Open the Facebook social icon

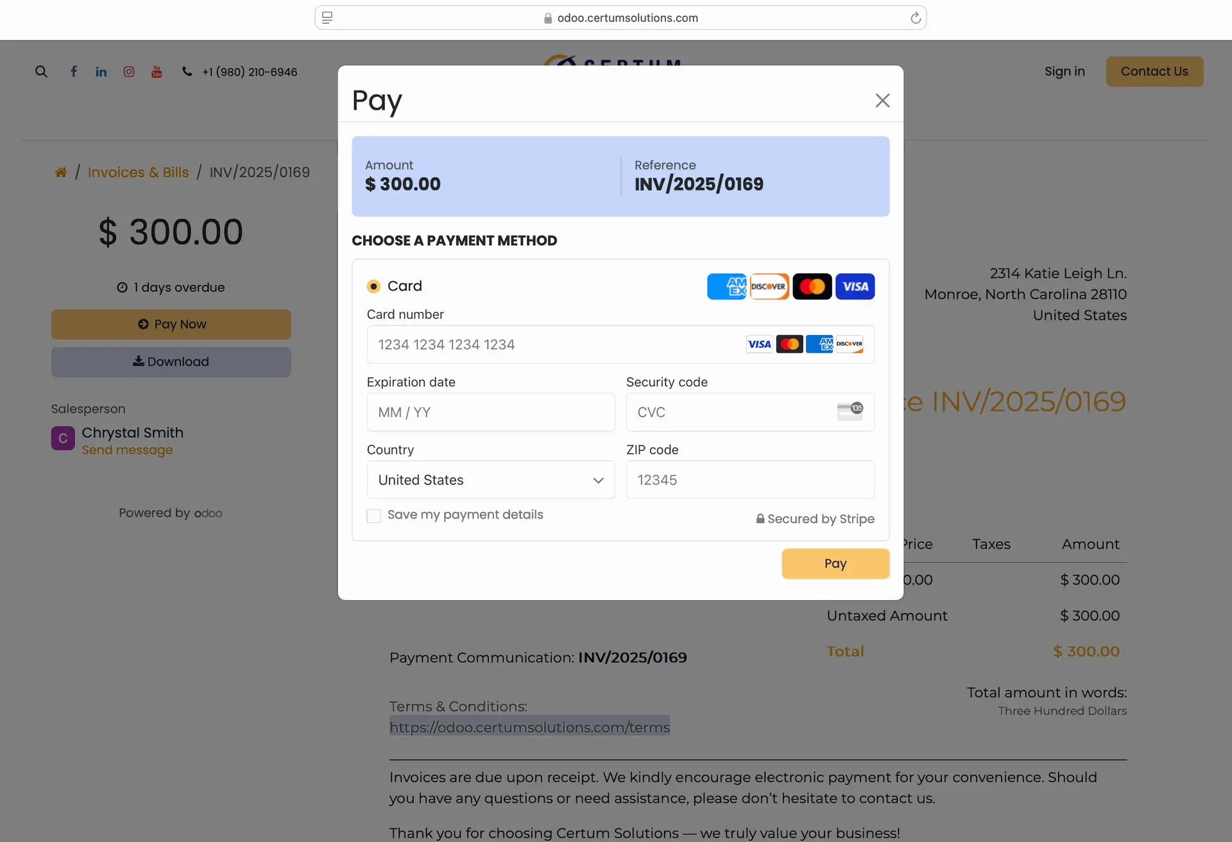click(x=74, y=71)
